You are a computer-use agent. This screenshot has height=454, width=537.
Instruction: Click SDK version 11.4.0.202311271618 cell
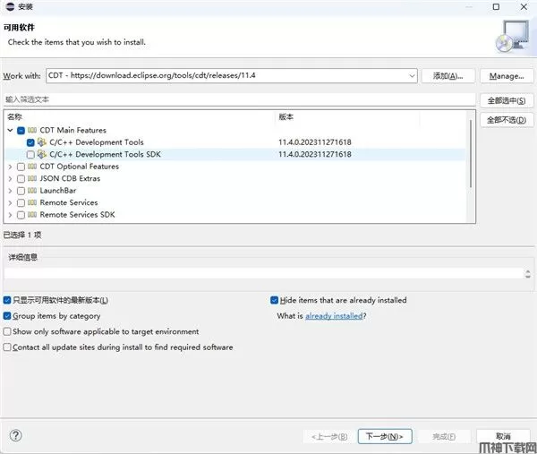(x=315, y=155)
